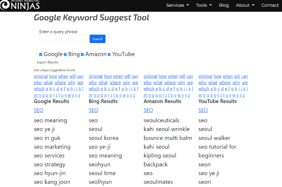Click 'are' filter in Google column
This screenshot has width=282, height=187.
pyautogui.click(x=80, y=83)
